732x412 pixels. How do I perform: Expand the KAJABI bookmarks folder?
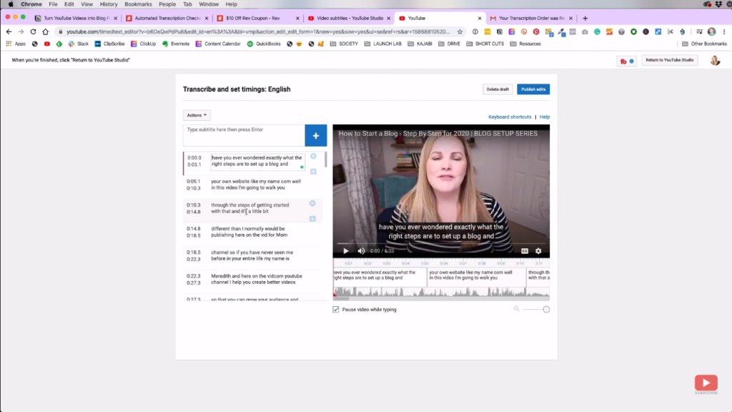[420, 44]
